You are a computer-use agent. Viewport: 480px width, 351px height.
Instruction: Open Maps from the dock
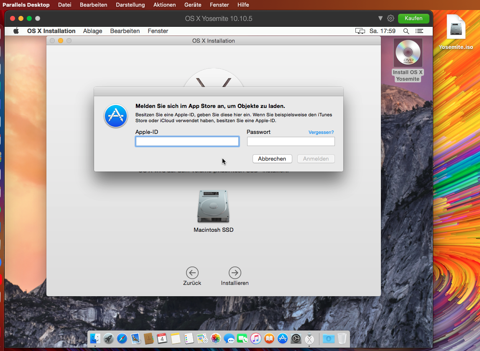tap(202, 338)
